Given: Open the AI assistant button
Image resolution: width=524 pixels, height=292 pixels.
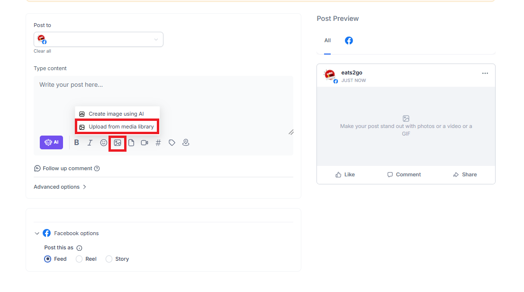Looking at the screenshot, I should coord(51,143).
